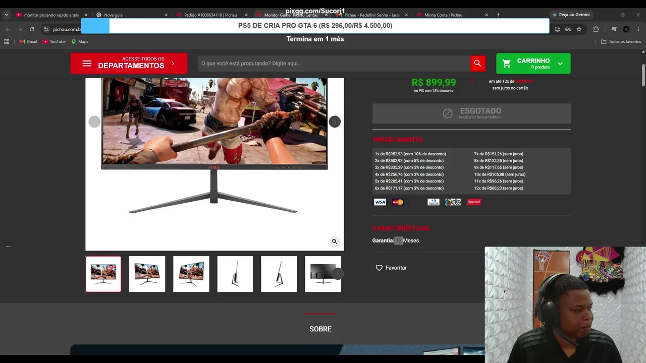Open the media control icon in Chrome toolbar
646x363 pixels.
point(614,29)
